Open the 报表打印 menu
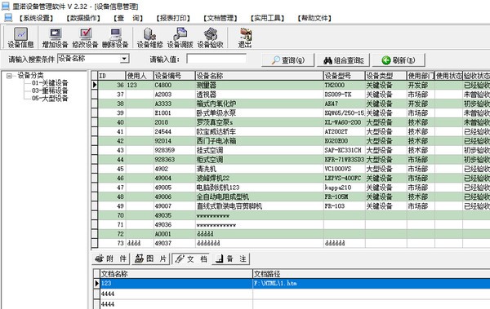Image resolution: width=490 pixels, height=309 pixels. [x=173, y=18]
